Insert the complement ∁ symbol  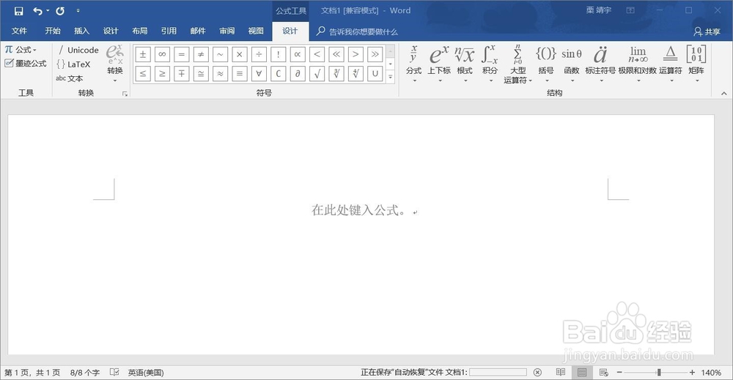pyautogui.click(x=278, y=74)
